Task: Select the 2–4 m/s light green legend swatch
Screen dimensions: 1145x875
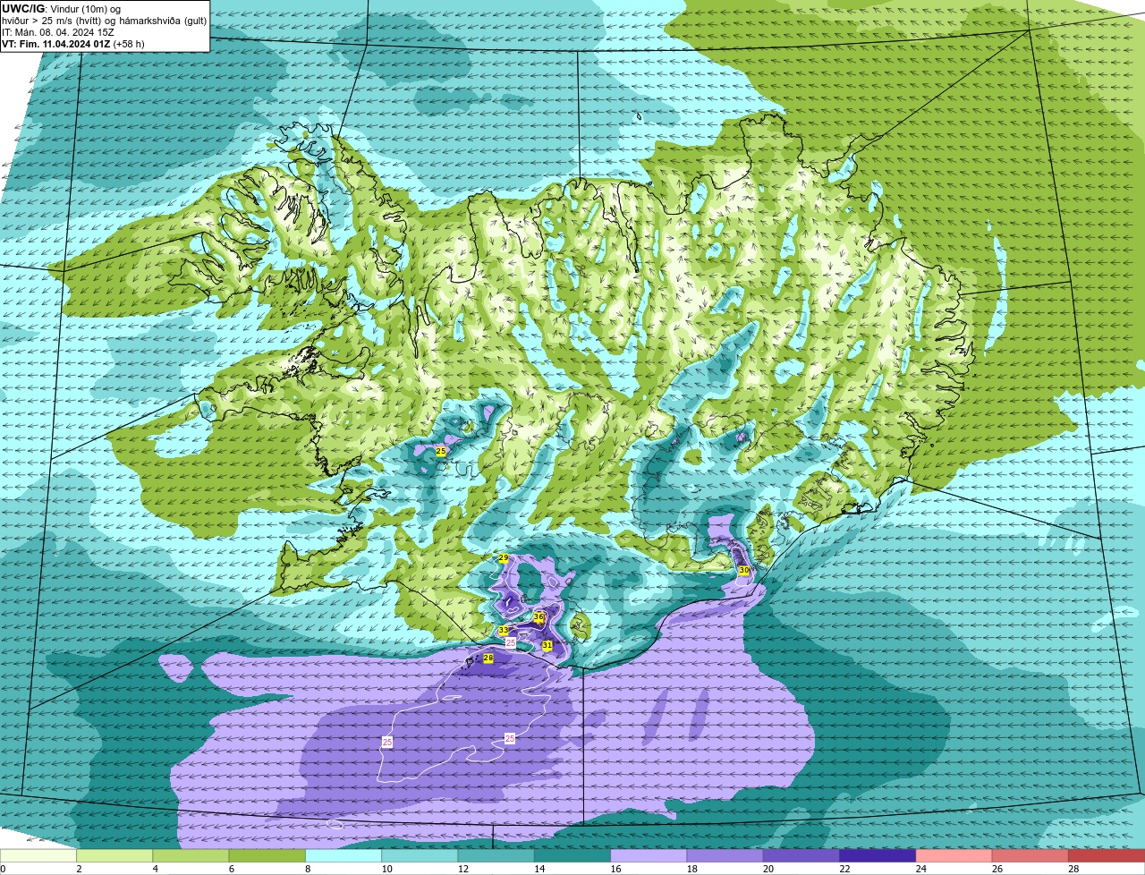Action: pos(114,856)
